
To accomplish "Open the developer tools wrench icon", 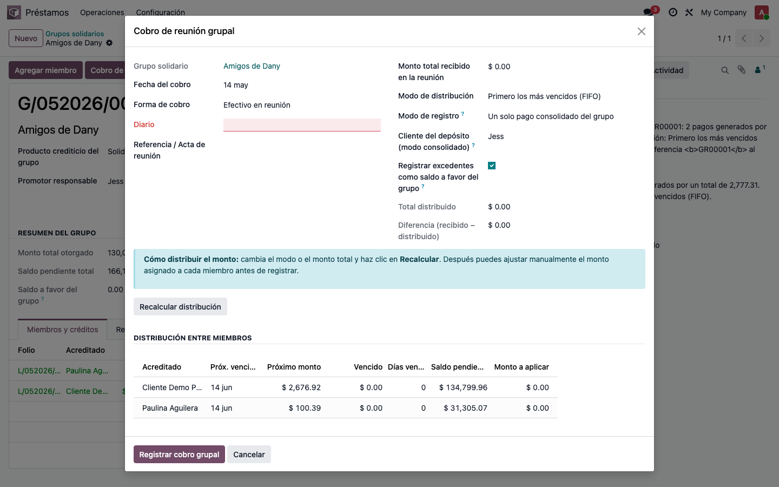I will click(689, 12).
